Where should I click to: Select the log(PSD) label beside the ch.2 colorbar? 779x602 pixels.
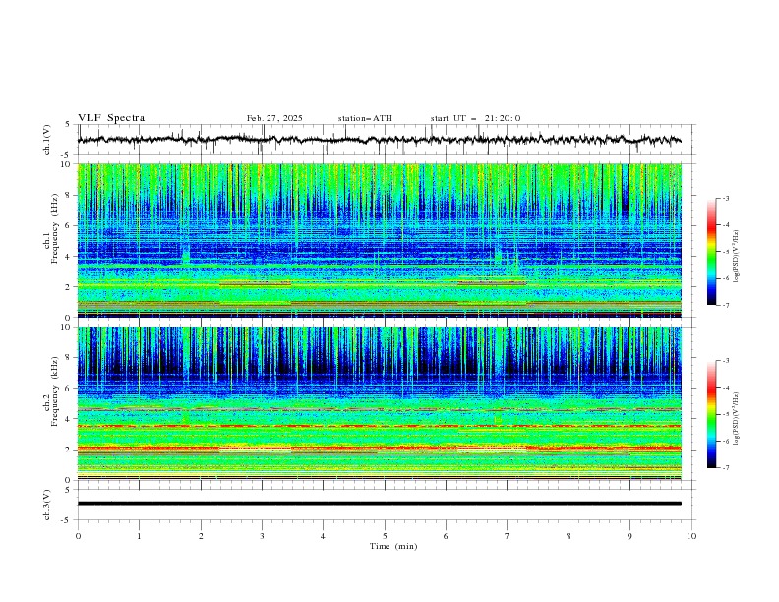pyautogui.click(x=736, y=419)
